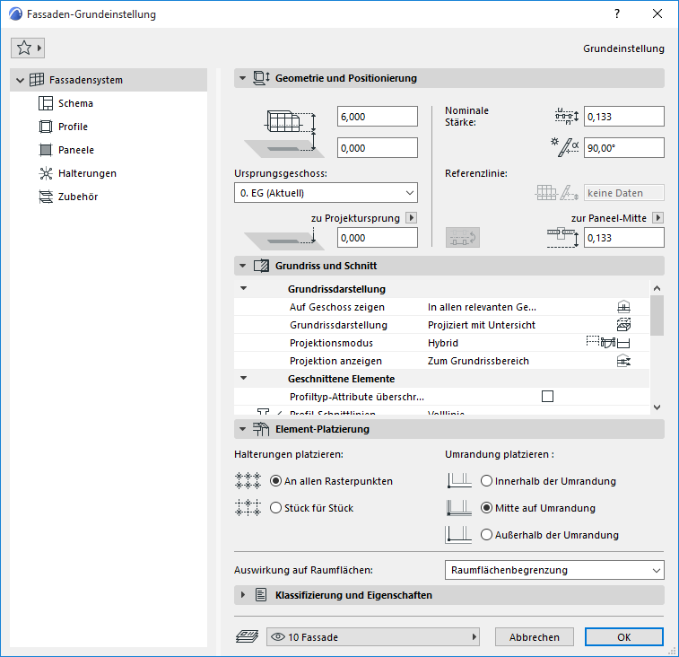
Task: Click the Grundrissdarstellung projected icon
Action: pyautogui.click(x=623, y=325)
